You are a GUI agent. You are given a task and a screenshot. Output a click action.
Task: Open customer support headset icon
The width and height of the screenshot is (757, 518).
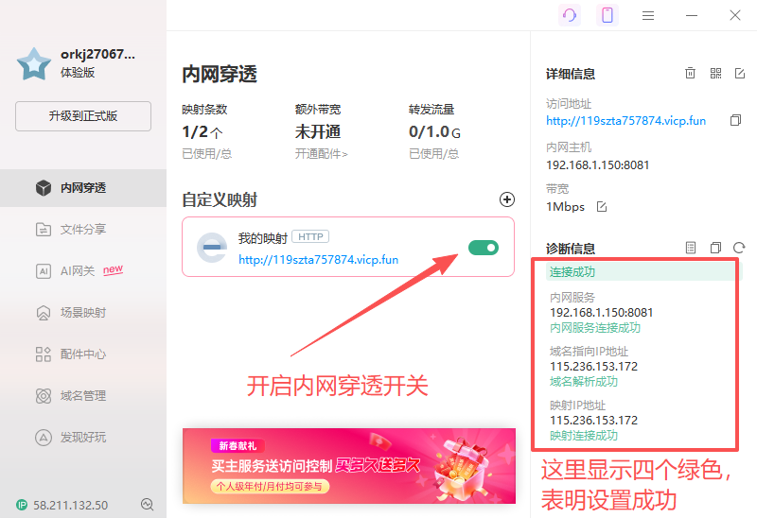[570, 15]
